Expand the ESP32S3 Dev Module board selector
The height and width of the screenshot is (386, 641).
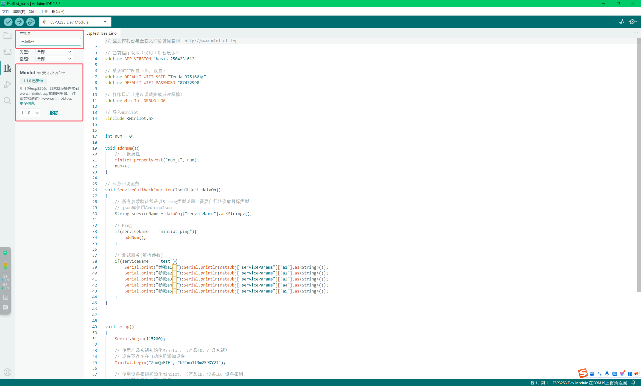75,22
